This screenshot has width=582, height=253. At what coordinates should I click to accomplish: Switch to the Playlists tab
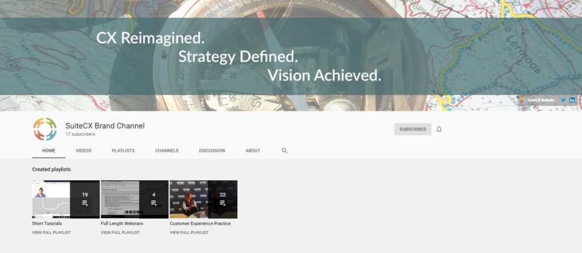pyautogui.click(x=123, y=151)
